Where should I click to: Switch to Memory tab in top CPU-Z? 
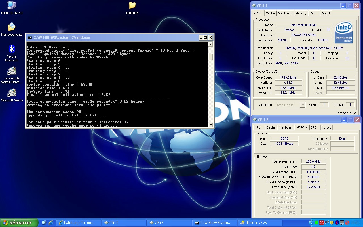(x=301, y=13)
